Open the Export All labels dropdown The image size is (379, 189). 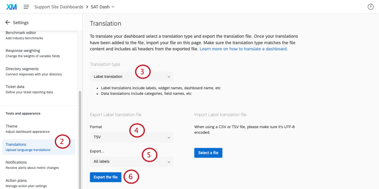coord(132,161)
